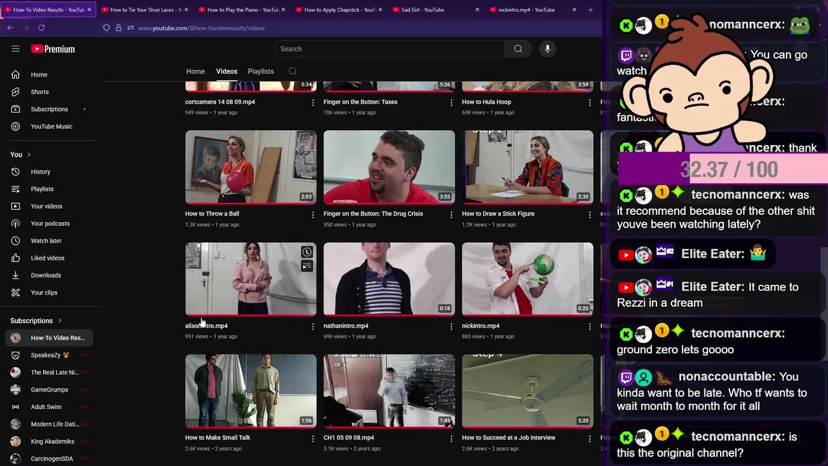
Task: Go back with the browser back arrow
Action: coord(10,28)
